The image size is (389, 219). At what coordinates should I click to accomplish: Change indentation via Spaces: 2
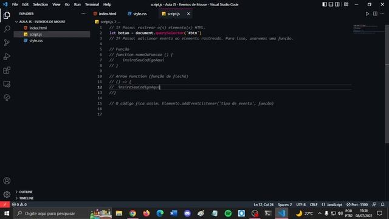click(285, 204)
